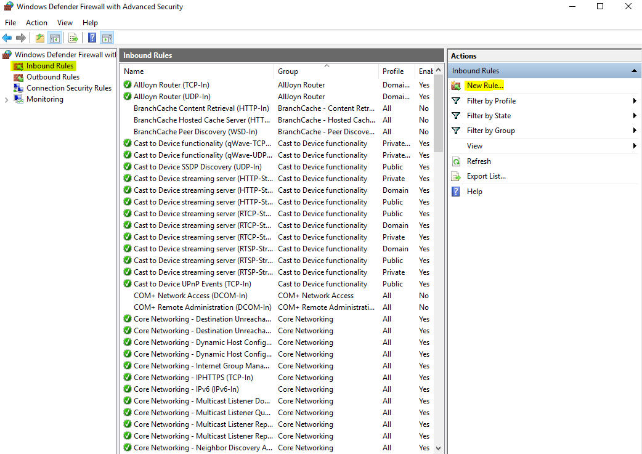Click the Refresh icon in Actions pane

point(456,161)
